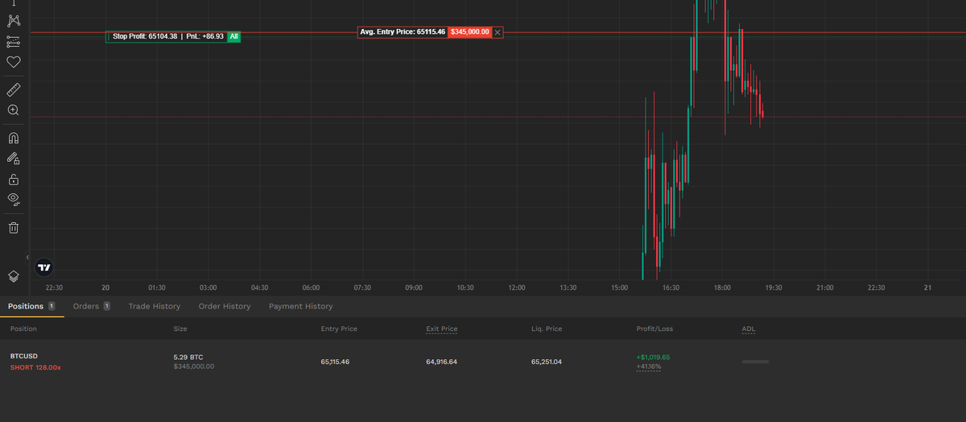Click the TradingView logo
This screenshot has width=966, height=422.
coord(44,267)
